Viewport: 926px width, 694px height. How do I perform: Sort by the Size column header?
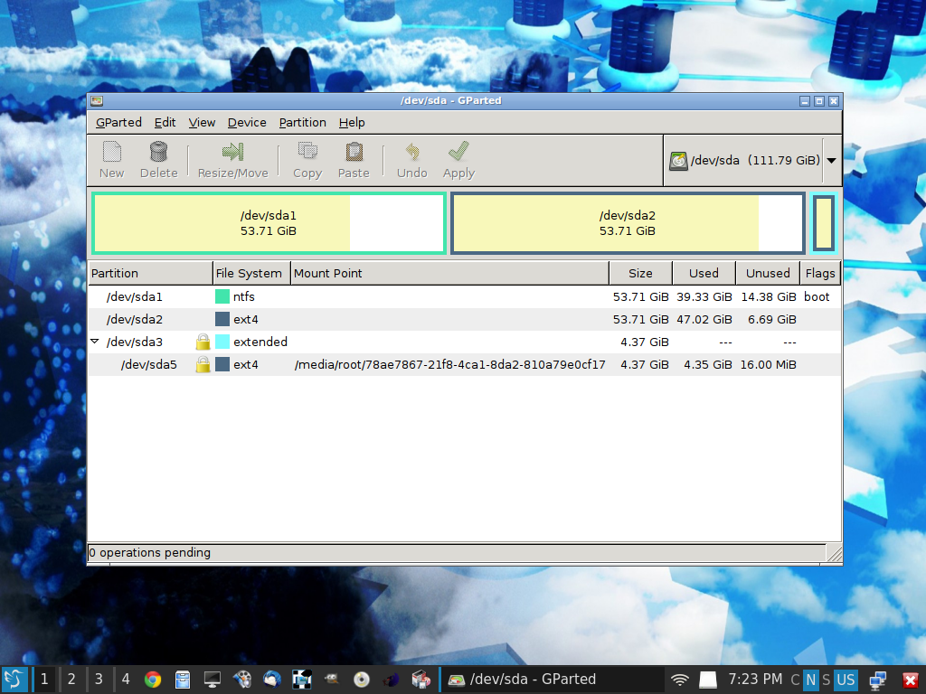(x=641, y=273)
